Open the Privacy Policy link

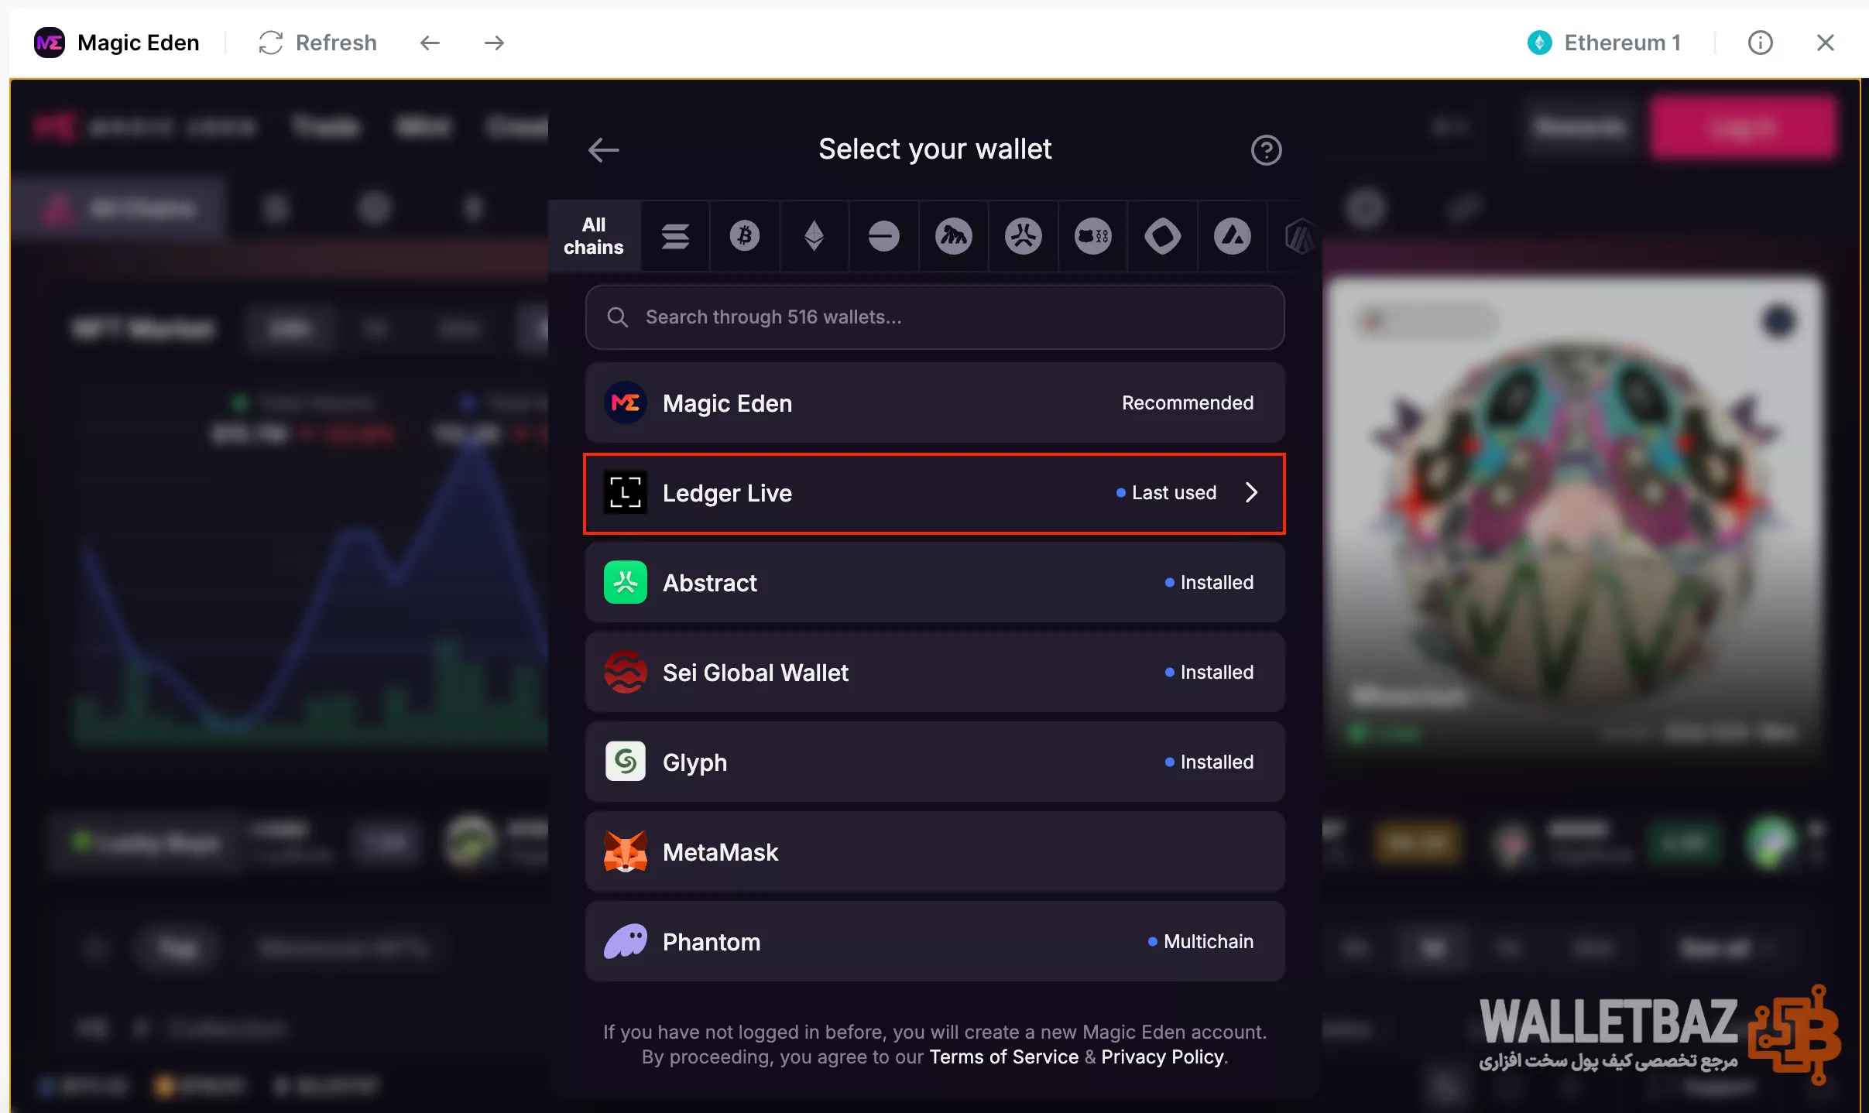coord(1163,1057)
